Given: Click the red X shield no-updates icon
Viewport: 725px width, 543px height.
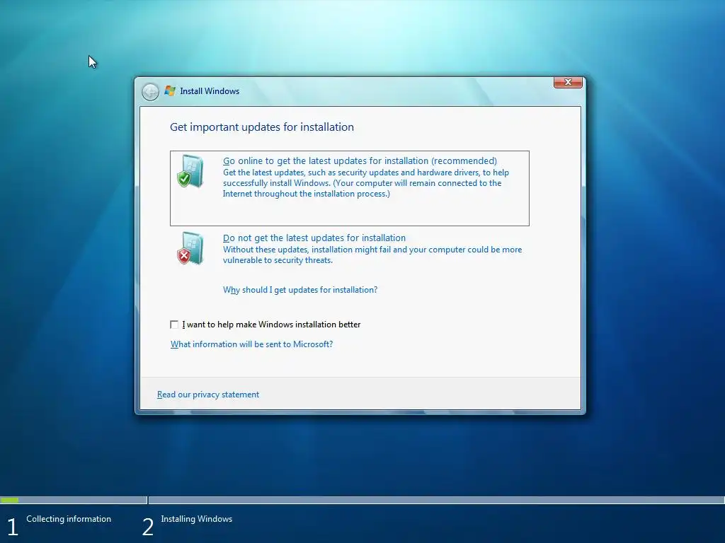Looking at the screenshot, I should pyautogui.click(x=190, y=248).
